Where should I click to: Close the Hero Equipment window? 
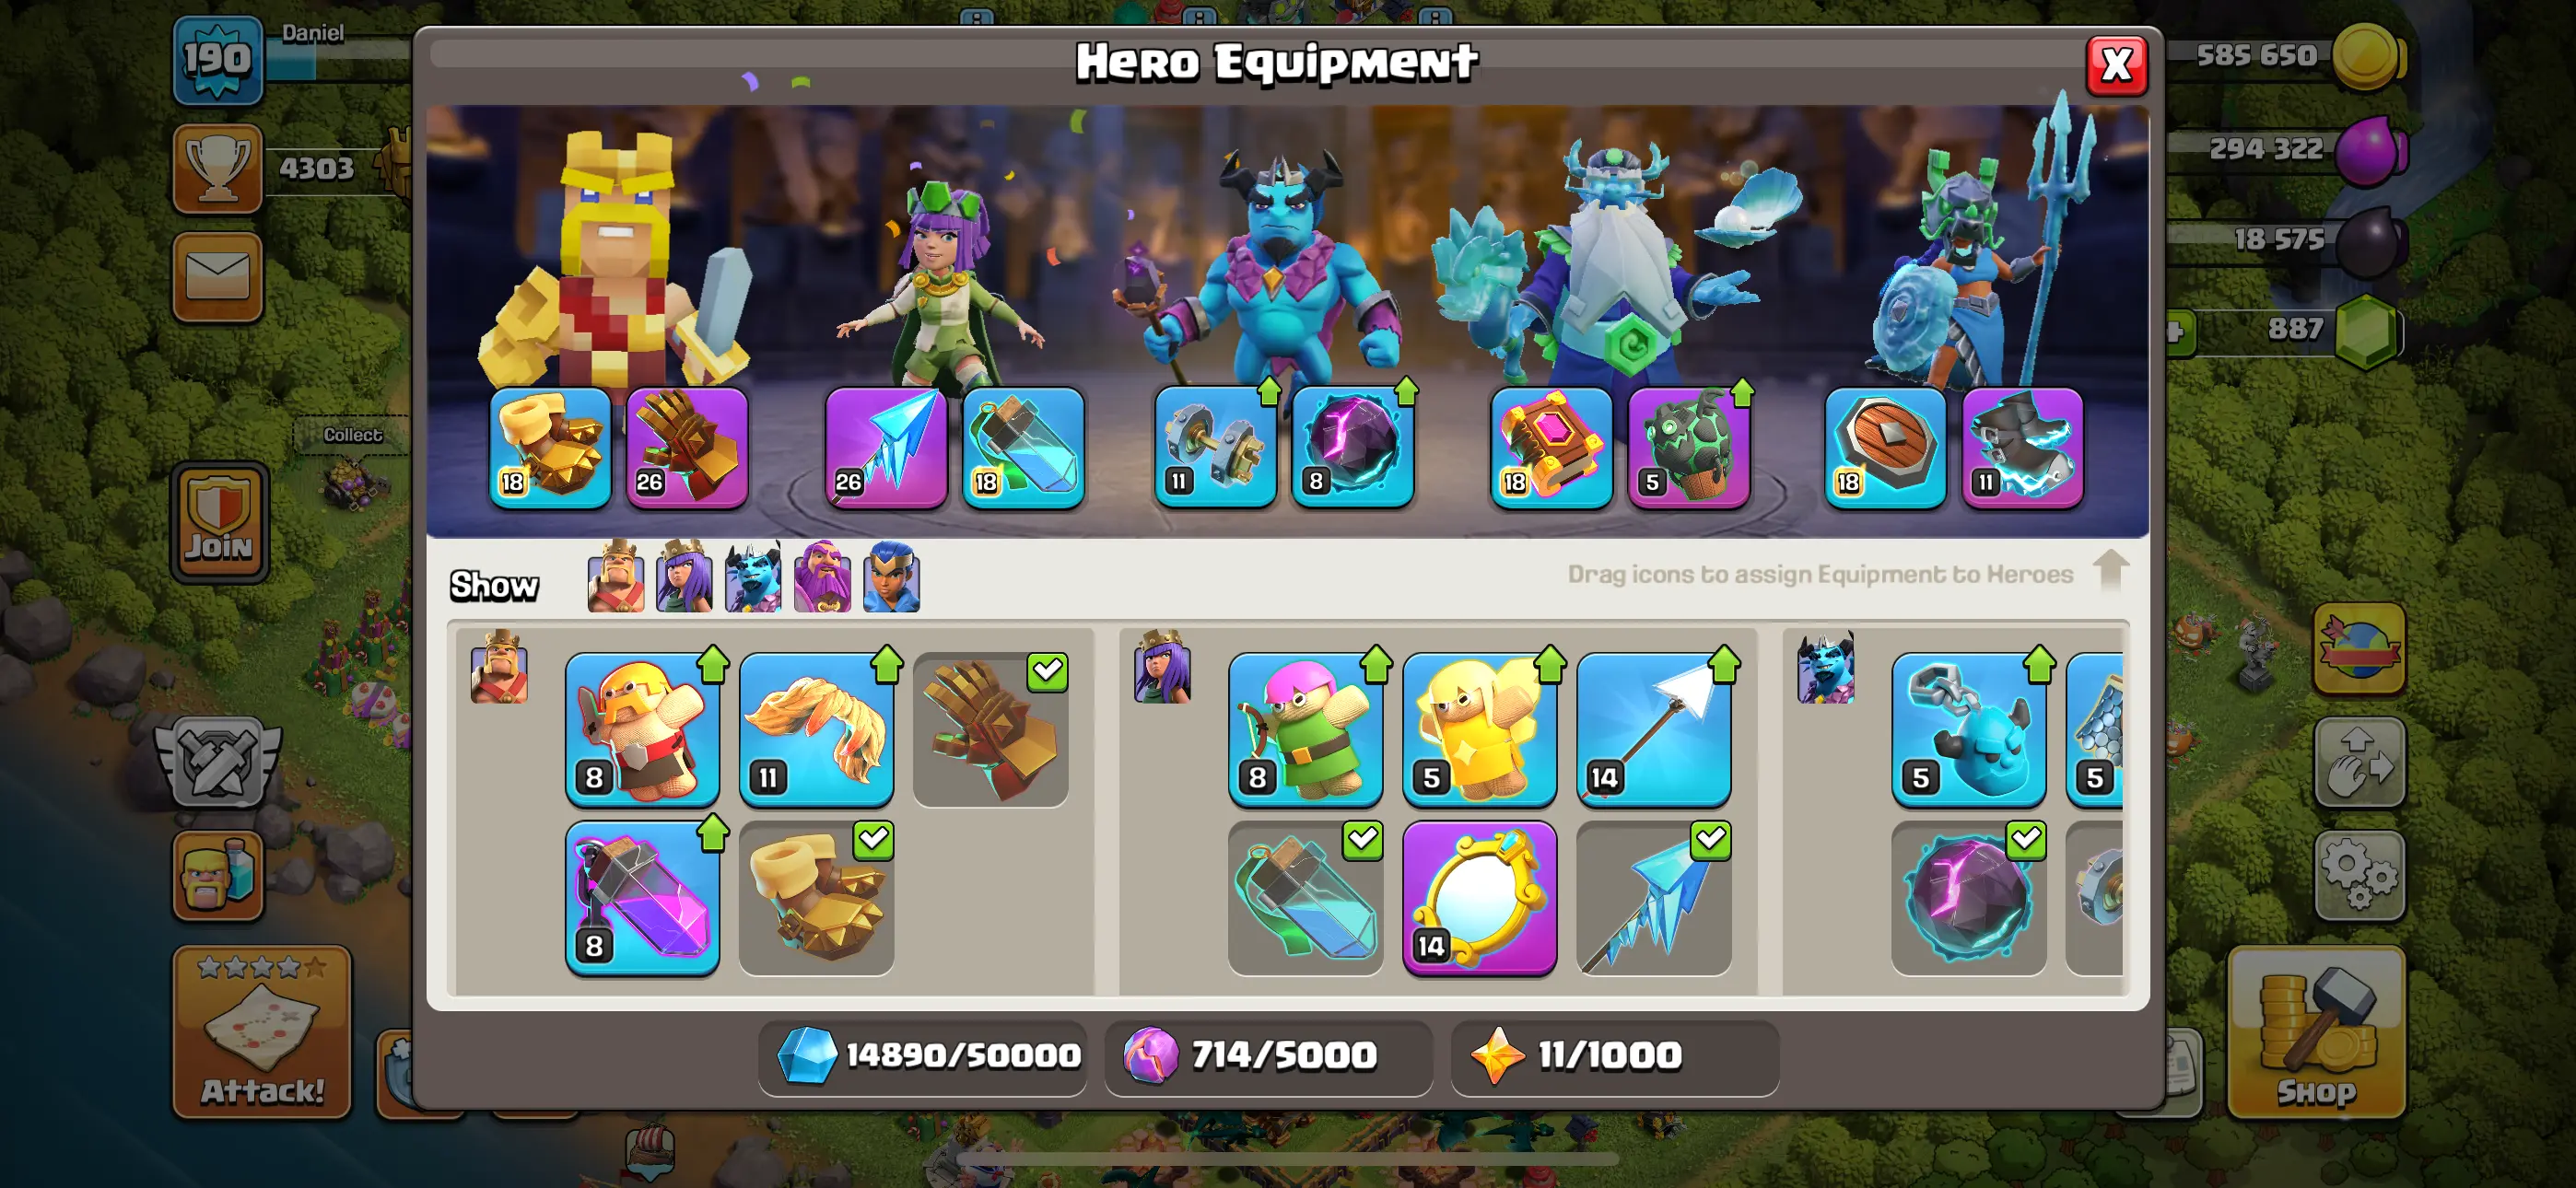tap(2116, 66)
